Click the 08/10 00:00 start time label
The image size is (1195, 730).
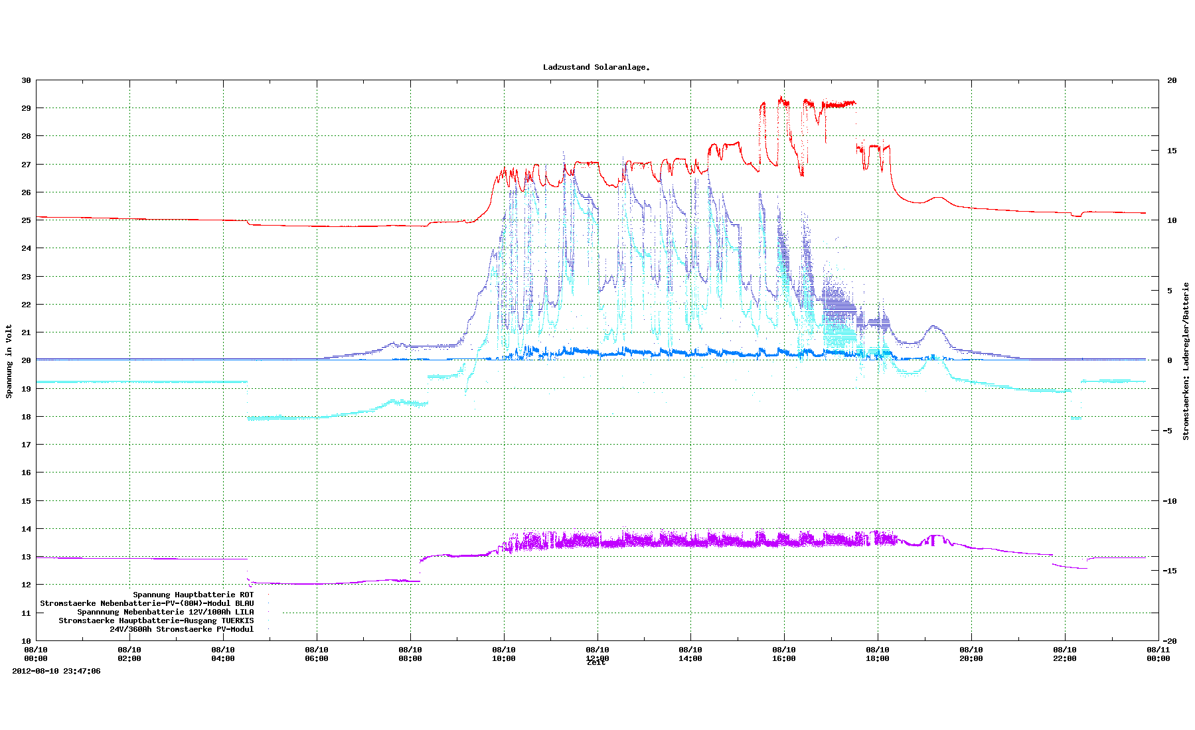click(x=36, y=654)
